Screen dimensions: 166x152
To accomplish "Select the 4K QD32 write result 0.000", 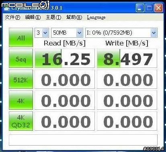I will (x=127, y=121).
